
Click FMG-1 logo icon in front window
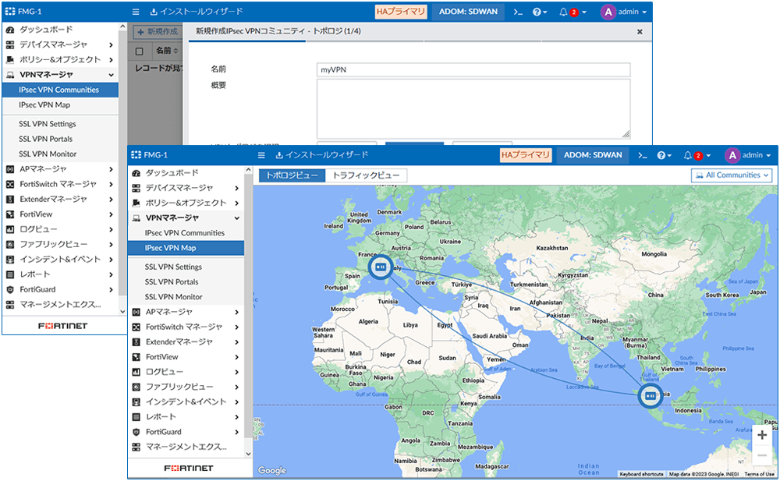click(x=136, y=155)
